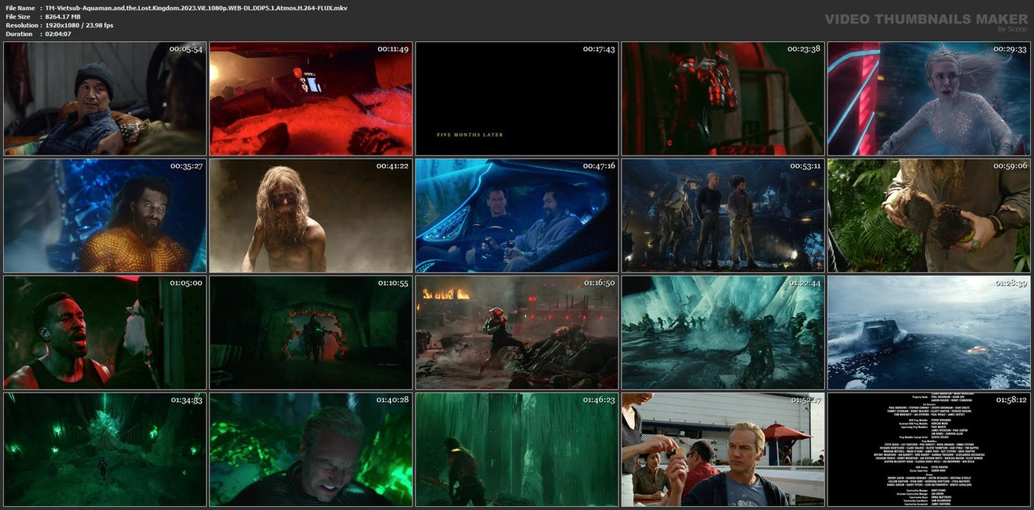Open the thumbnail stamped 01:16:50
1034x510 pixels.
coord(517,332)
